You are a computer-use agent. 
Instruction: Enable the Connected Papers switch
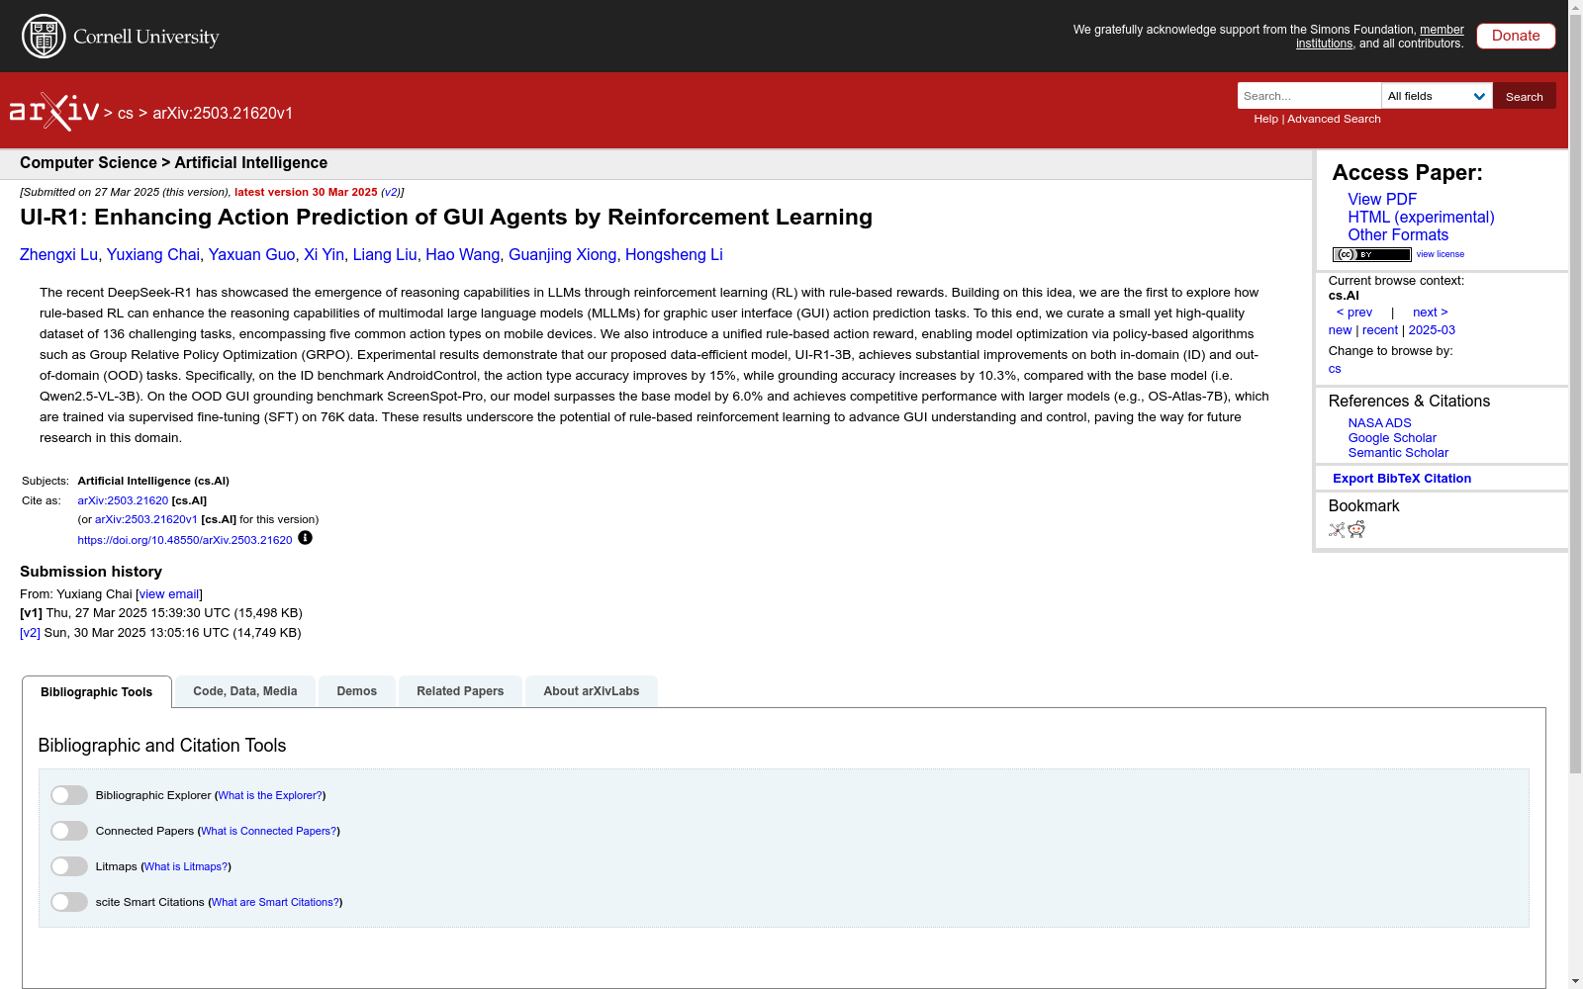69,831
